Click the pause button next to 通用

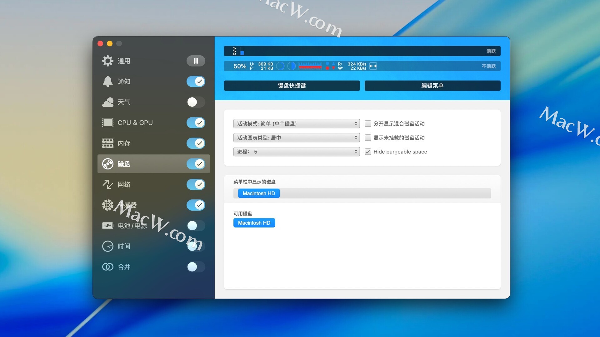[x=196, y=61]
